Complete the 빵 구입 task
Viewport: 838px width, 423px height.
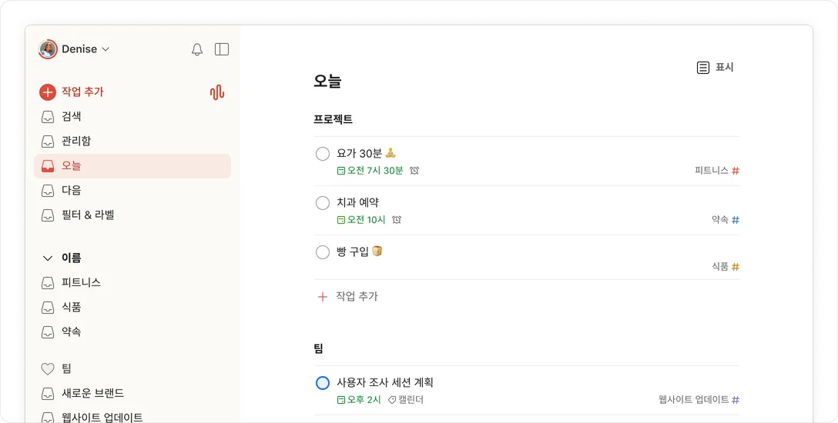[x=323, y=252]
